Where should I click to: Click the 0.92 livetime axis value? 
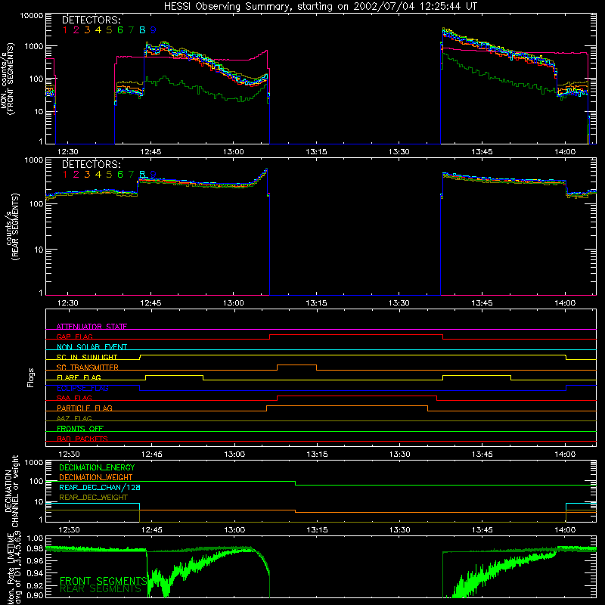(x=35, y=585)
